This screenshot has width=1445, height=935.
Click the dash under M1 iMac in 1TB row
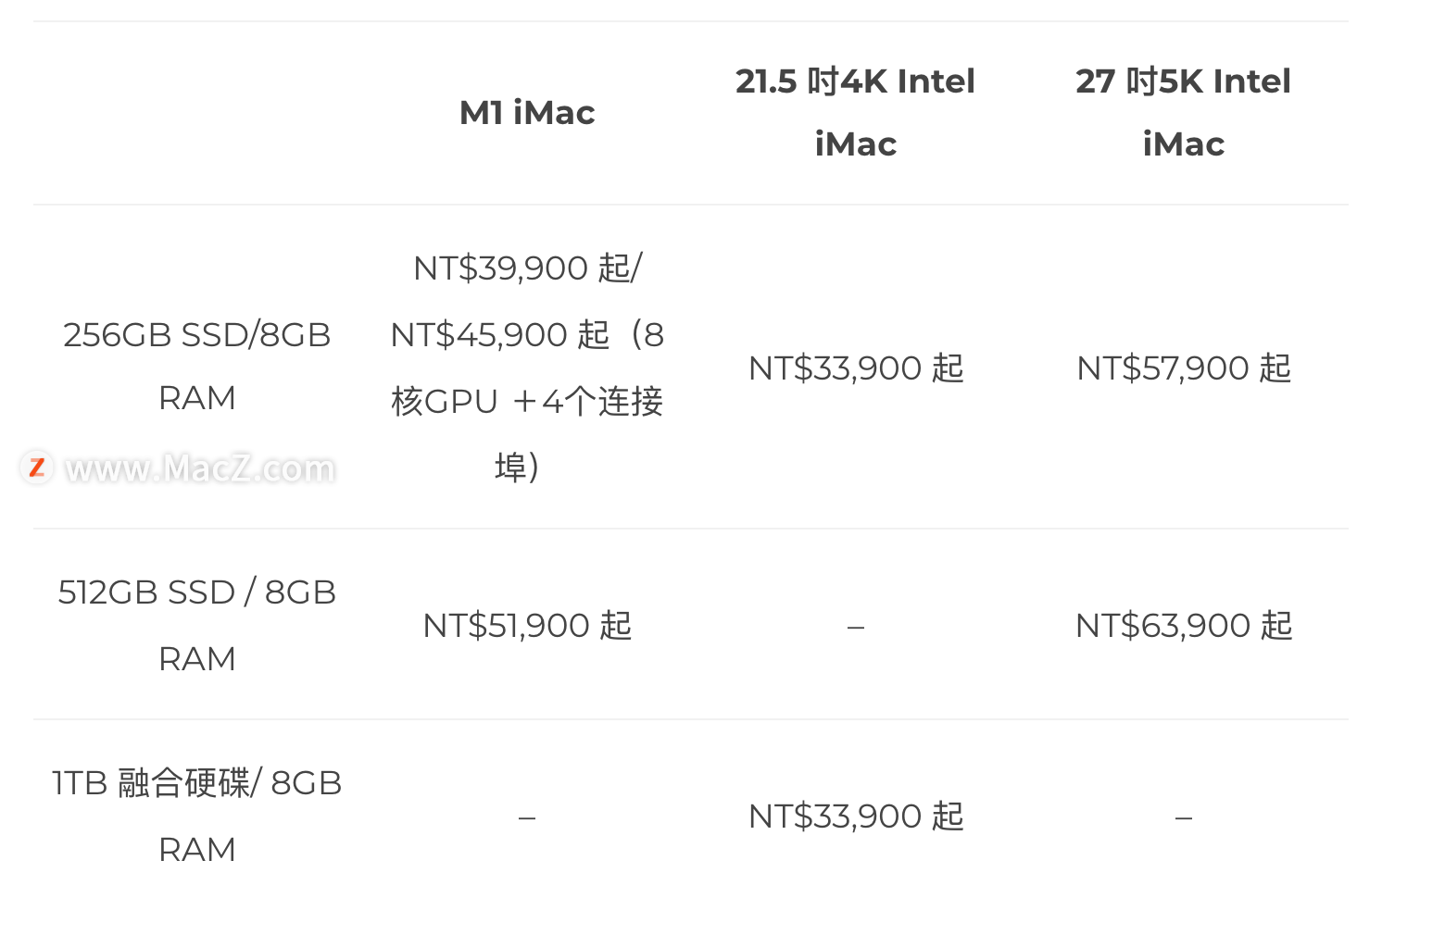pos(527,818)
